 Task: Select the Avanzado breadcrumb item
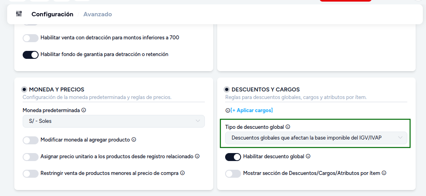tap(97, 14)
